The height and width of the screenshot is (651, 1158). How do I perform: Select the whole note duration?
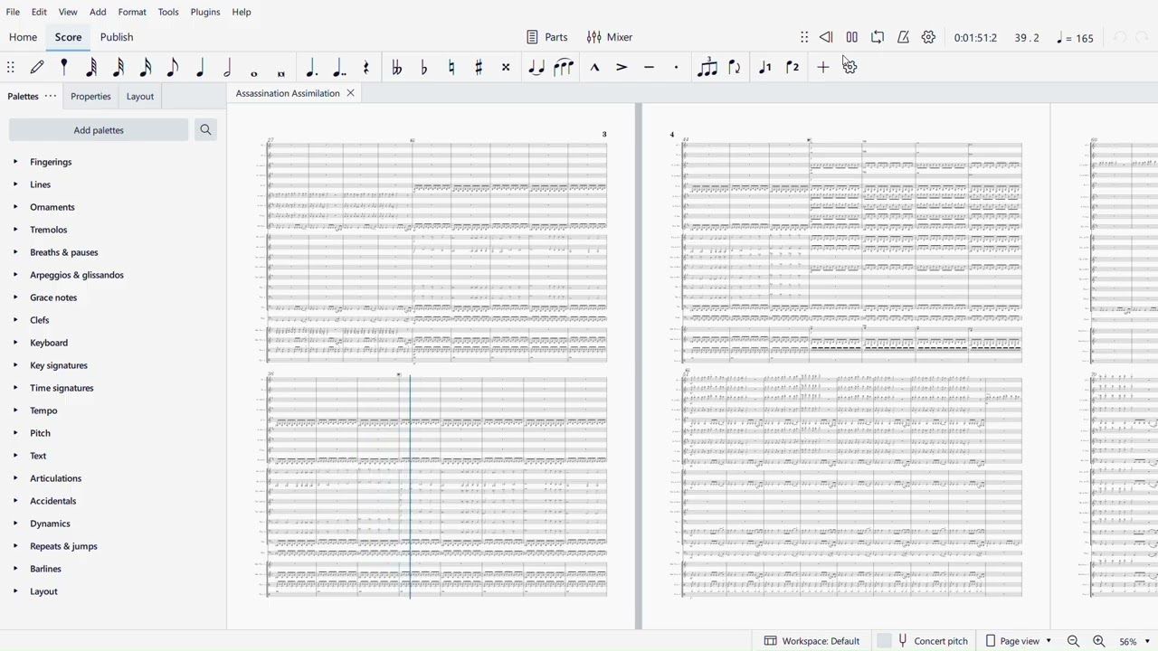pyautogui.click(x=254, y=72)
